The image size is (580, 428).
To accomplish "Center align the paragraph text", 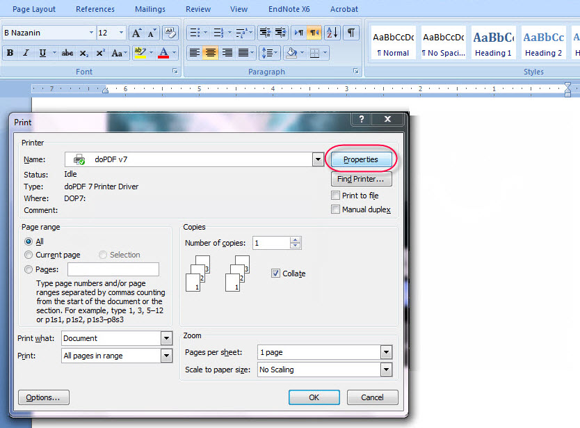I will tap(211, 53).
